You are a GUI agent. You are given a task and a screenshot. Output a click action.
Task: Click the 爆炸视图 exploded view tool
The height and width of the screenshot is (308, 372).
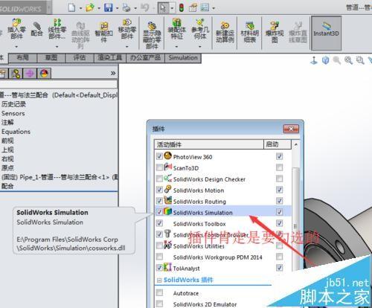(x=275, y=33)
